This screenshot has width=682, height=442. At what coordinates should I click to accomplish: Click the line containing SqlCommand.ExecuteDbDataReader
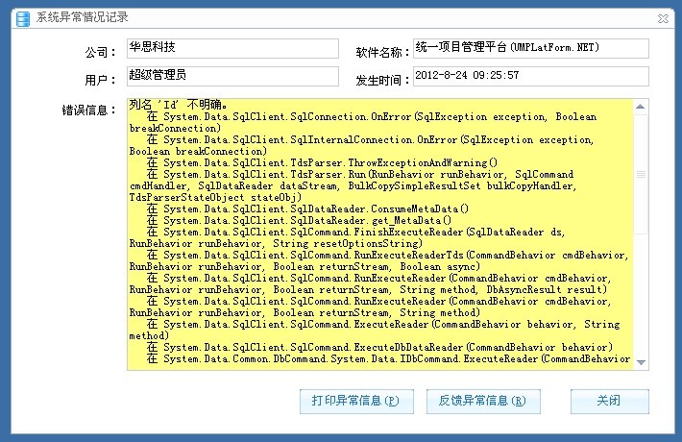(379, 347)
